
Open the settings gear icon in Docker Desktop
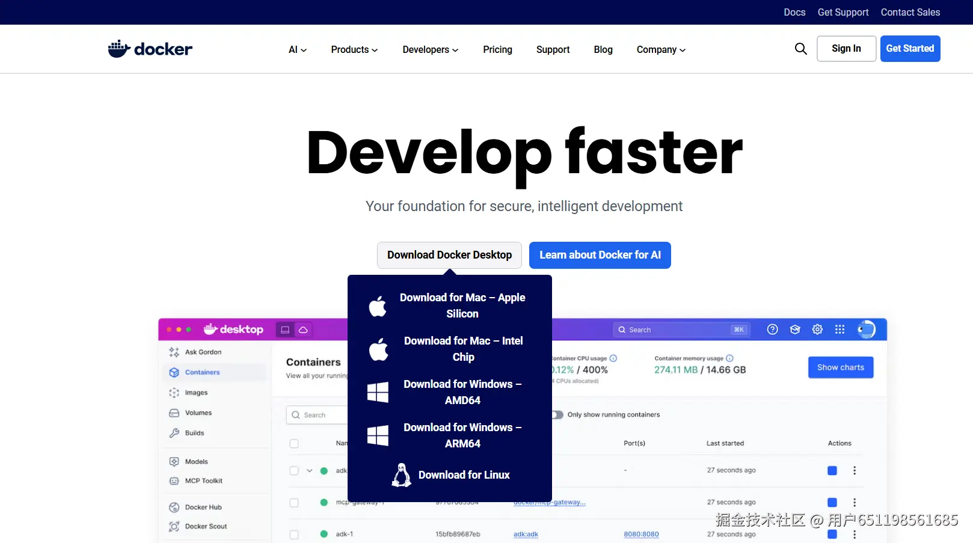click(x=817, y=330)
